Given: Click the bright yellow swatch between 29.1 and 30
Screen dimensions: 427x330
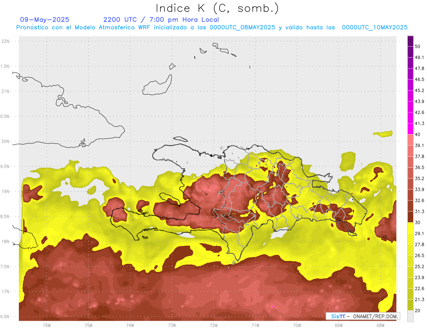Looking at the screenshot, I should coord(410,228).
